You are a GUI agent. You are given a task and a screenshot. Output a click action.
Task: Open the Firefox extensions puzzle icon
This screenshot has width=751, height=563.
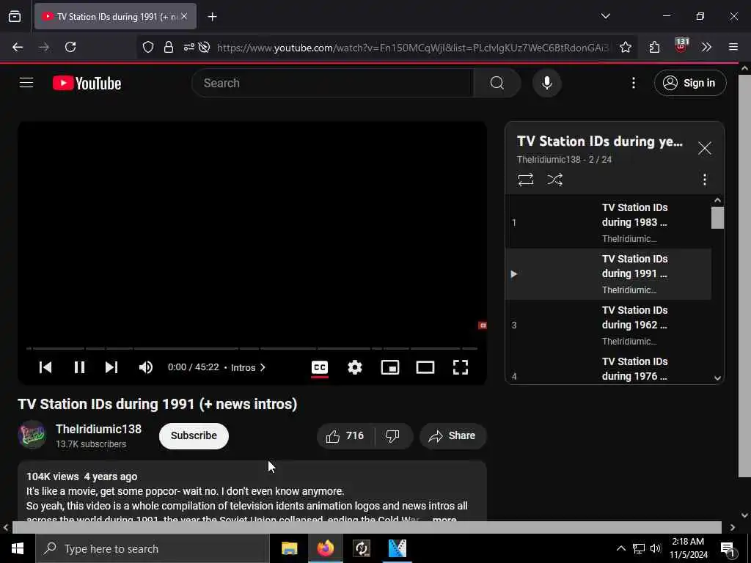[x=654, y=47]
